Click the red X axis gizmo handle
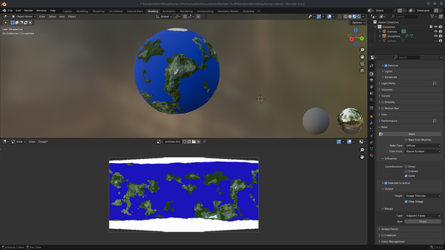 (x=352, y=39)
